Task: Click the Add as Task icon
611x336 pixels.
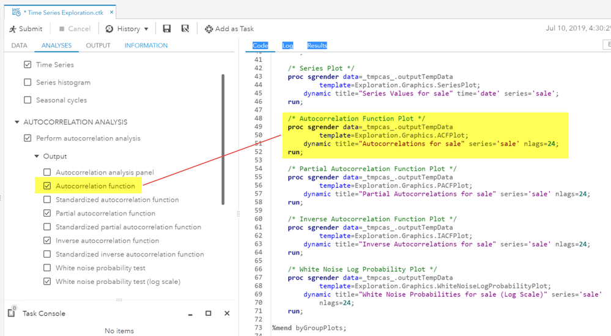Action: pyautogui.click(x=209, y=29)
